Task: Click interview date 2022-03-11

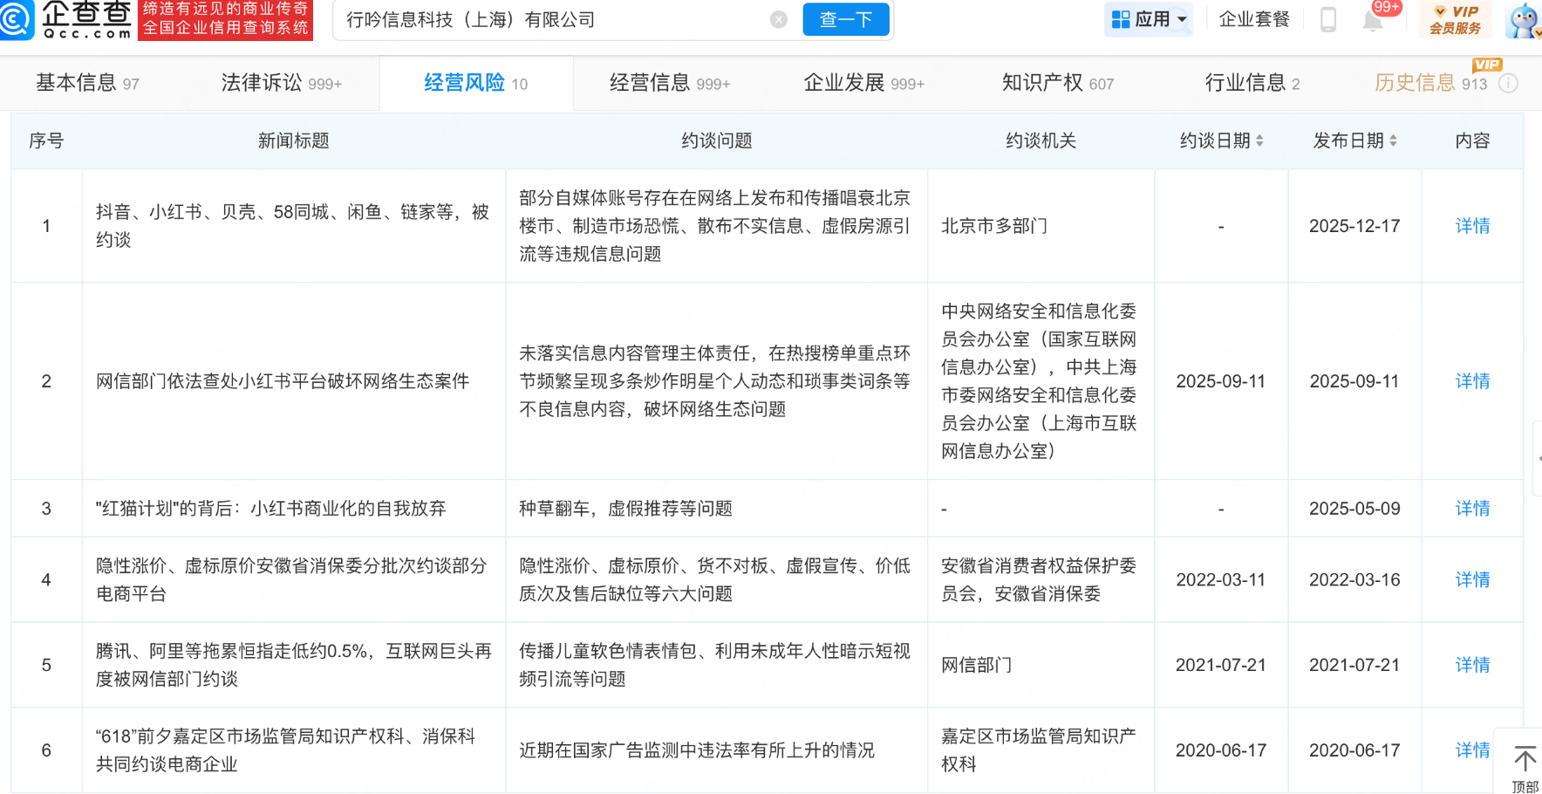Action: (x=1221, y=580)
